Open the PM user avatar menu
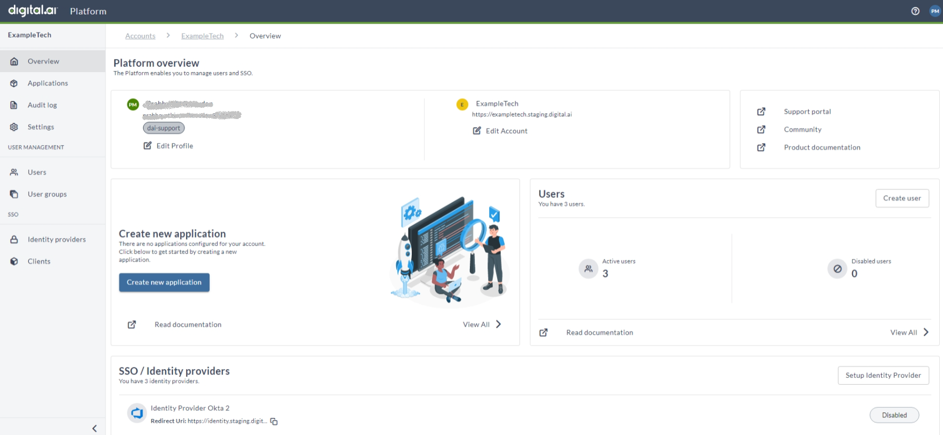The image size is (943, 435). (935, 11)
